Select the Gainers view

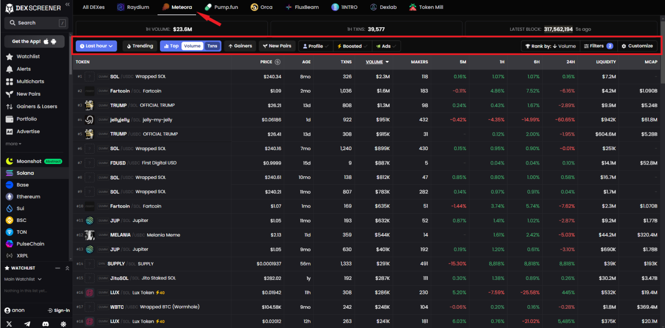click(240, 46)
